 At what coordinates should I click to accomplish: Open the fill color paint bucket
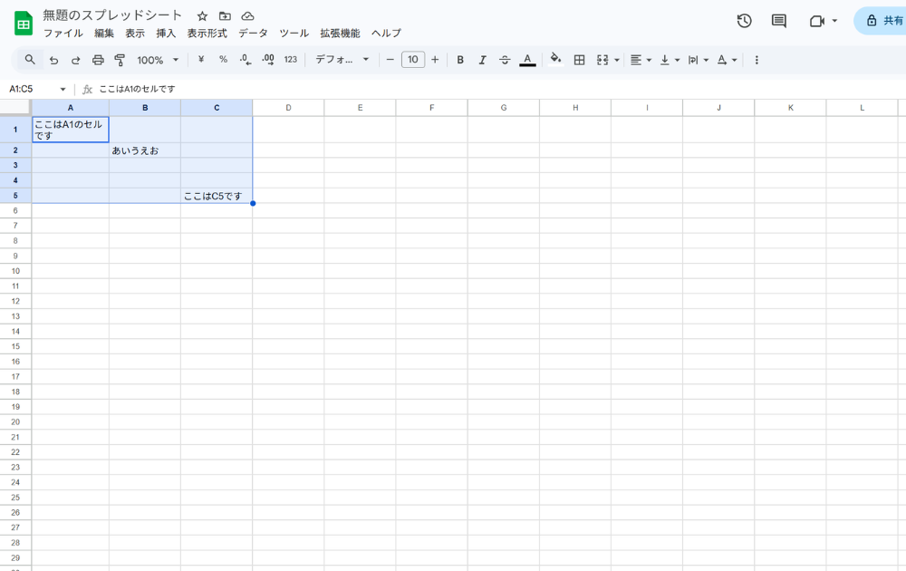(x=555, y=60)
